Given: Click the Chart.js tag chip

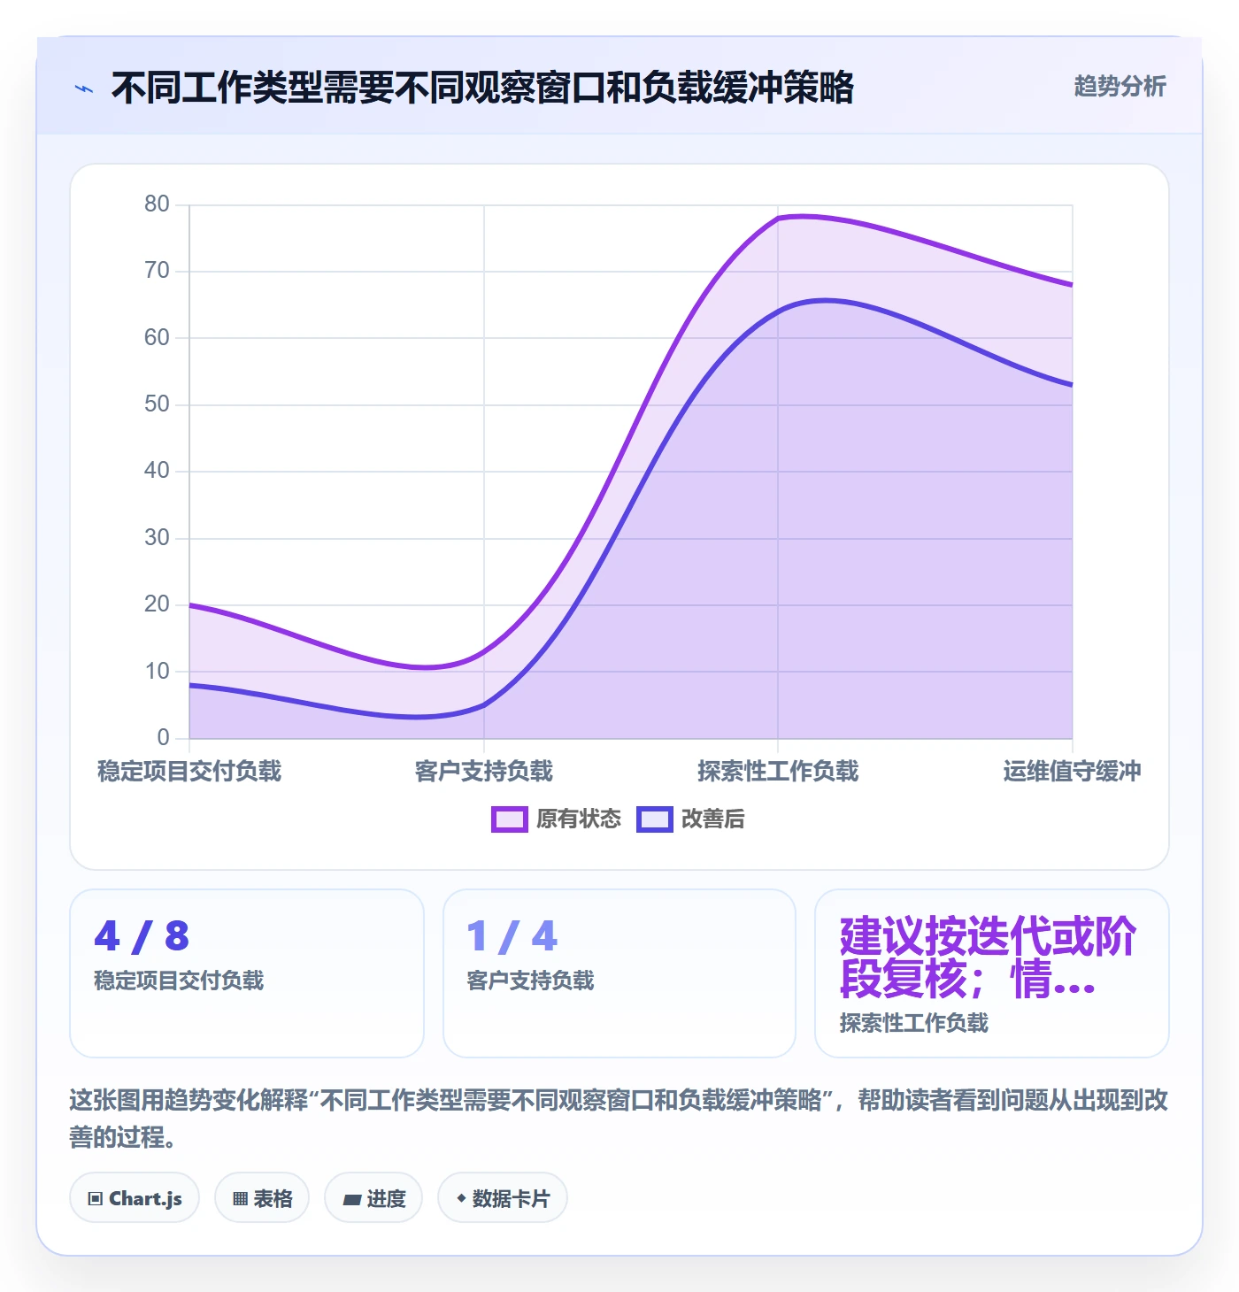Looking at the screenshot, I should click(135, 1198).
